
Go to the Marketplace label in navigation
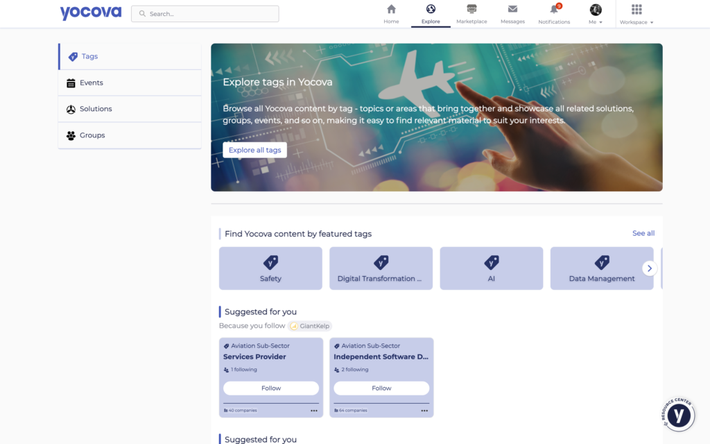(471, 22)
